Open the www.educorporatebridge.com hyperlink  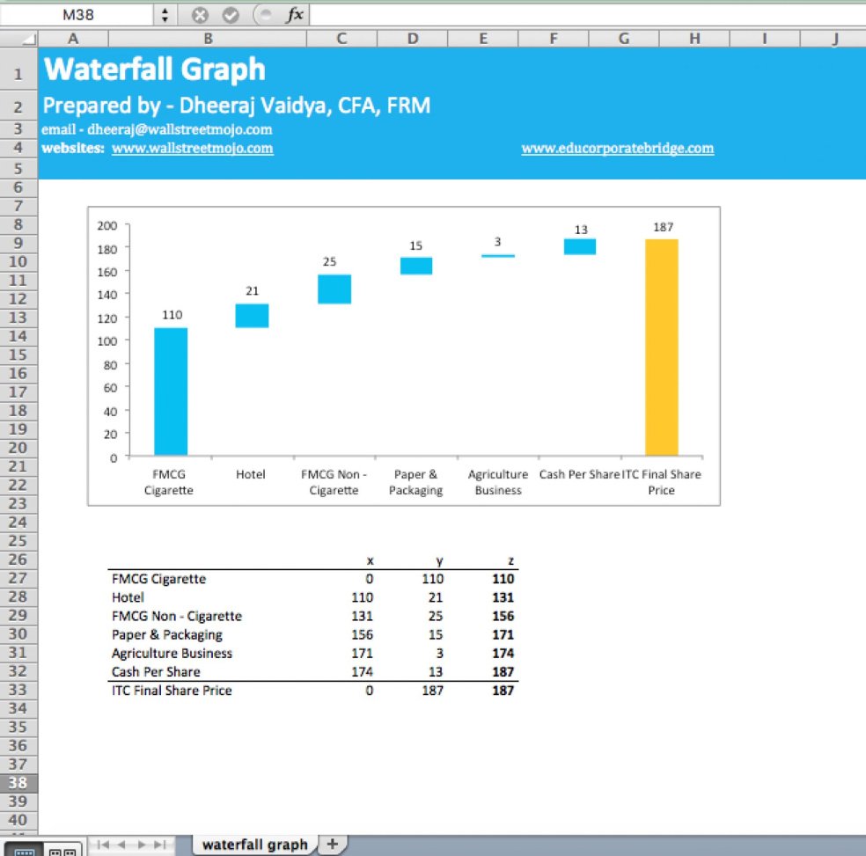click(x=617, y=148)
